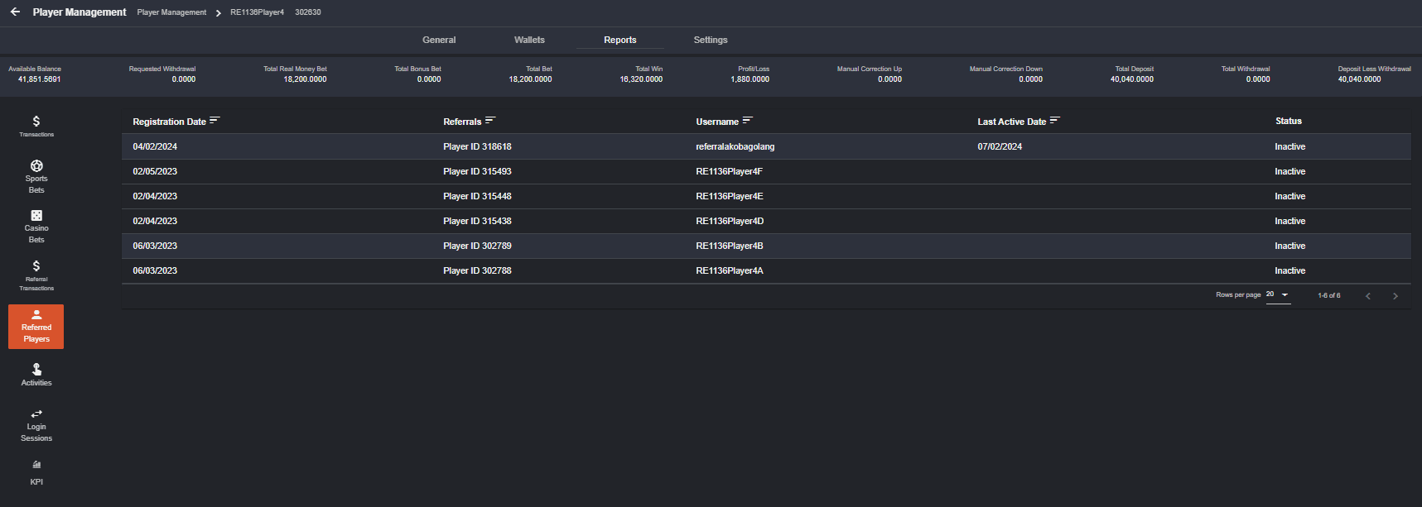Click Player ID 315438 referral
The image size is (1422, 507).
pyautogui.click(x=477, y=221)
